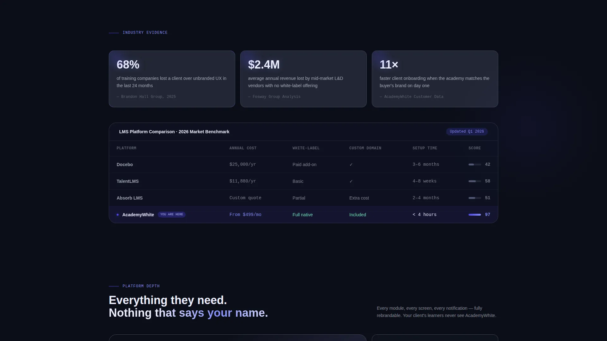607x341 pixels.
Task: Click the Docebo score bar
Action: point(475,165)
